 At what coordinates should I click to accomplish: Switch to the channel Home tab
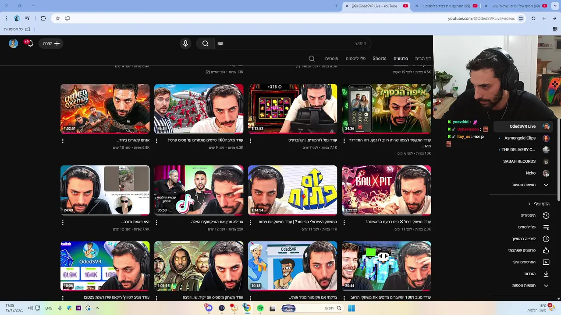423,59
